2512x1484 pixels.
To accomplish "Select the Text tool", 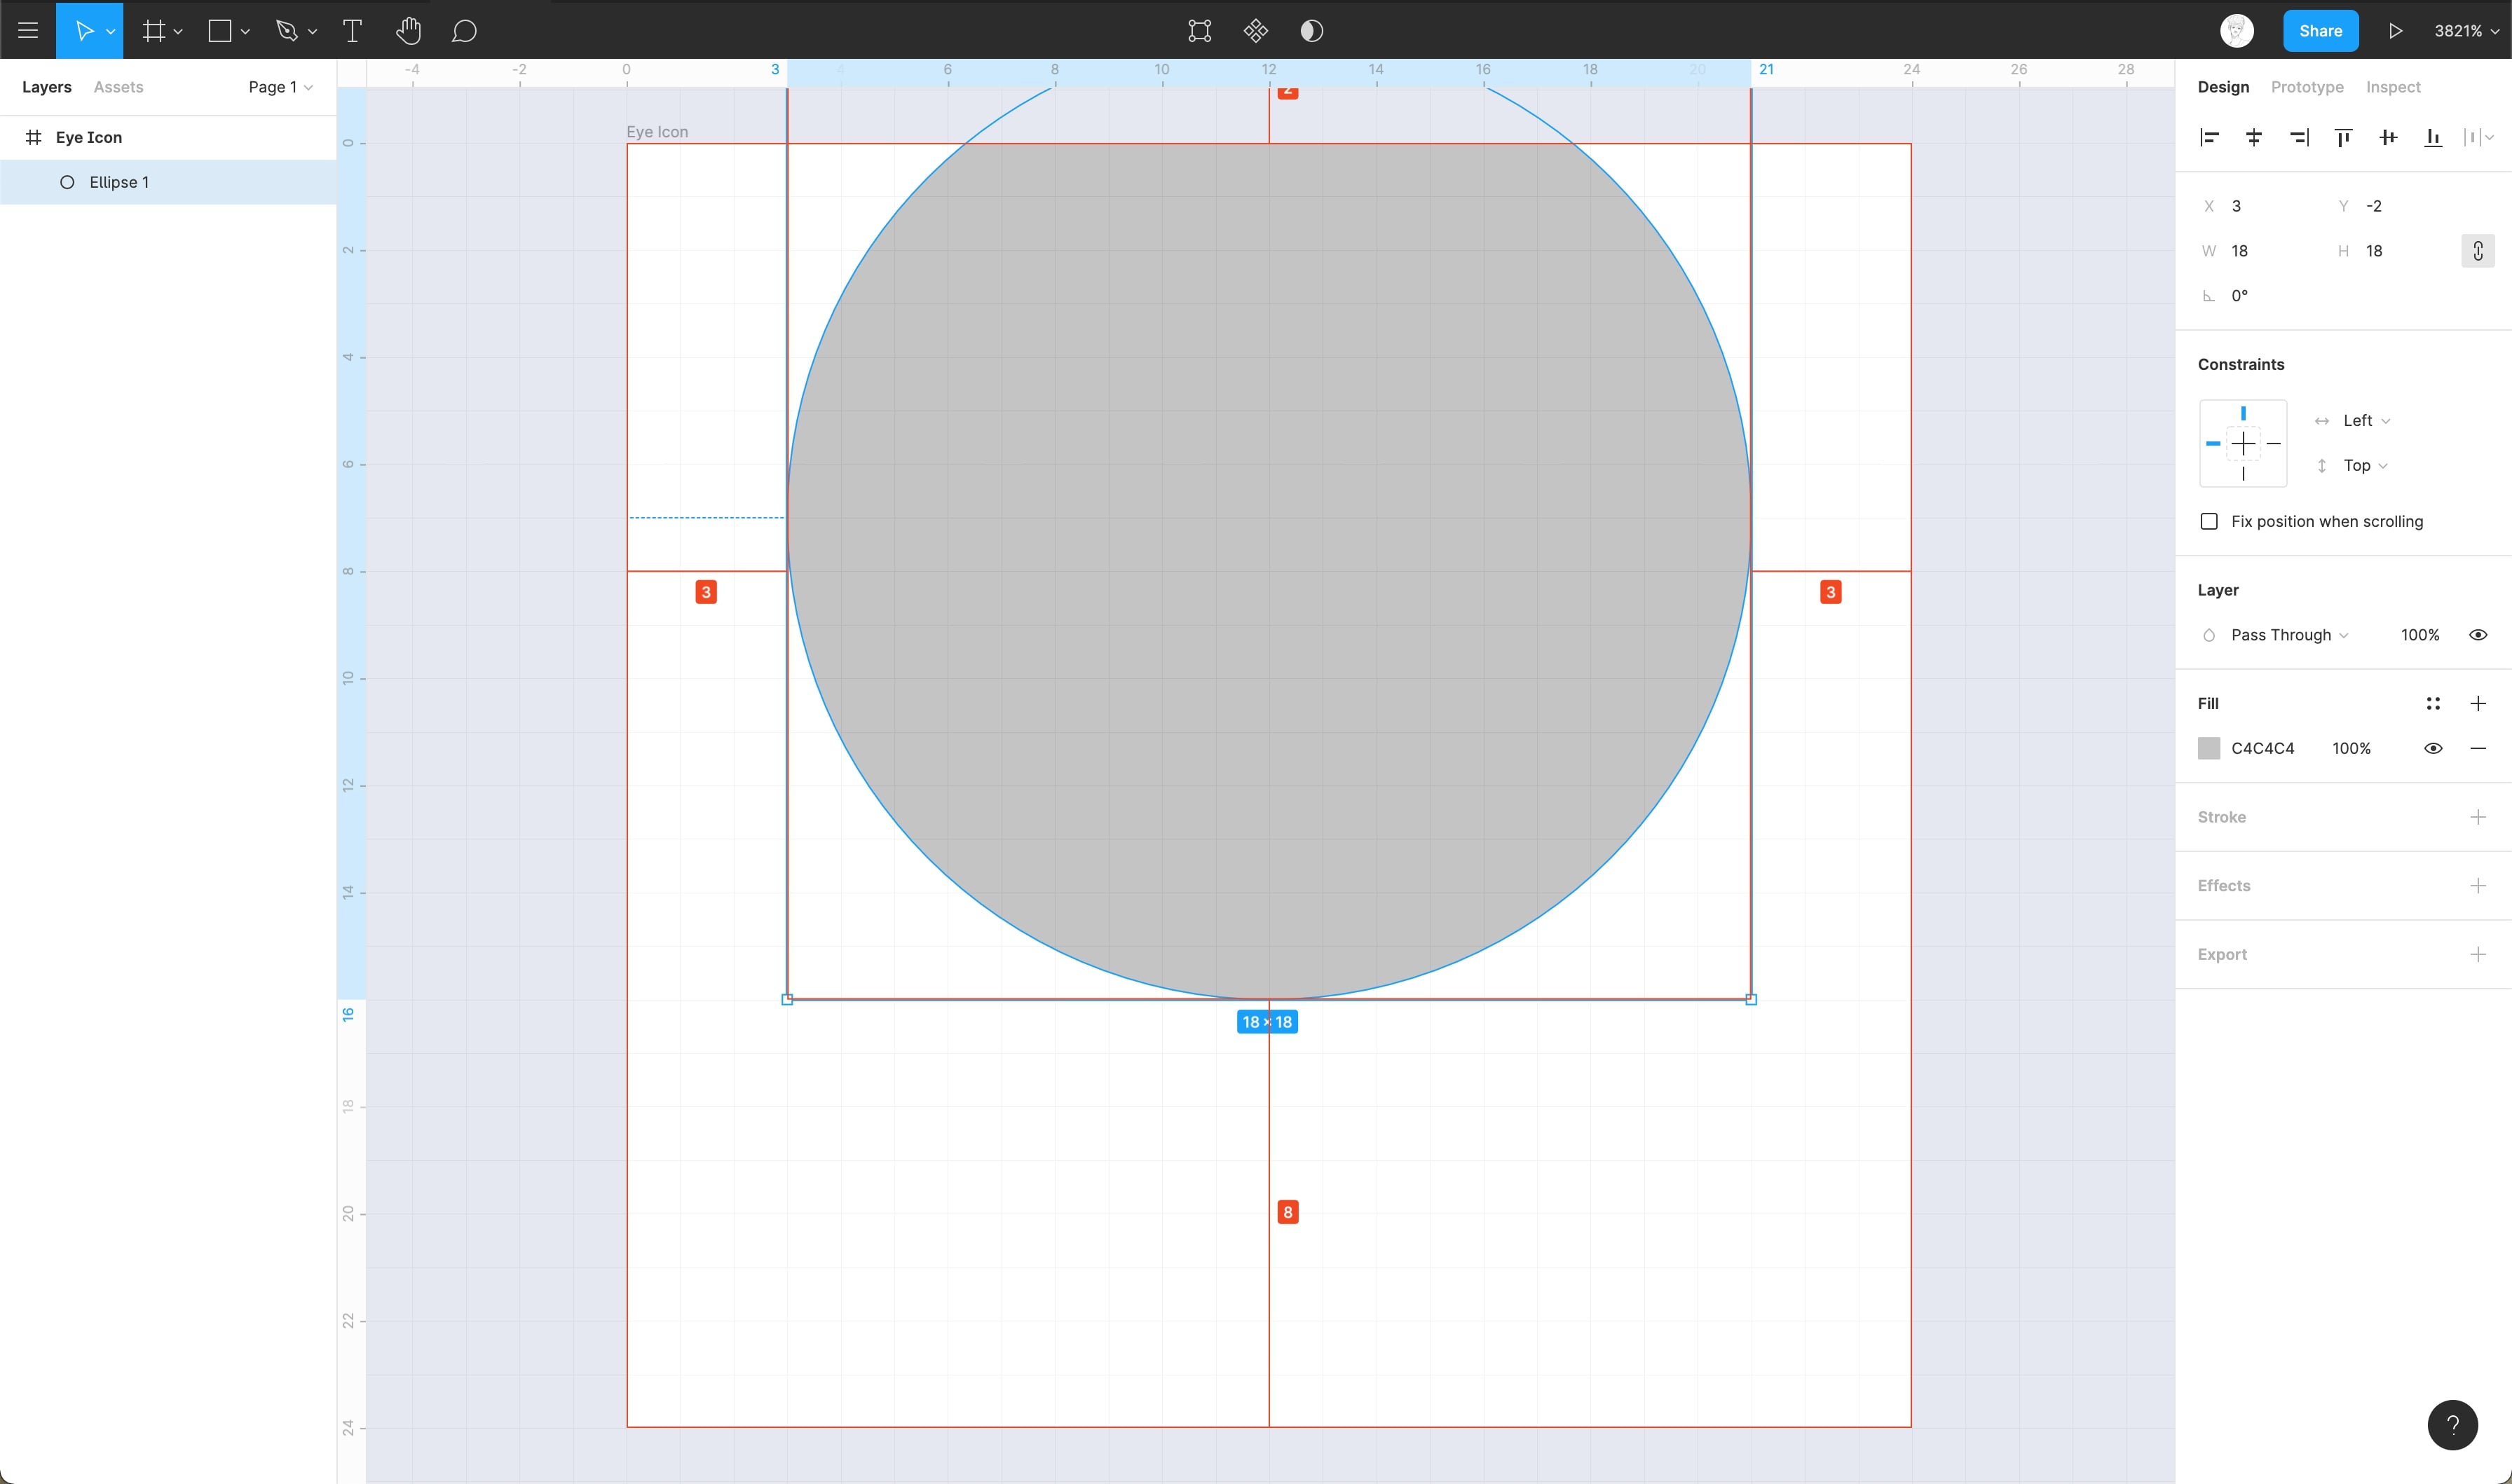I will pyautogui.click(x=352, y=31).
